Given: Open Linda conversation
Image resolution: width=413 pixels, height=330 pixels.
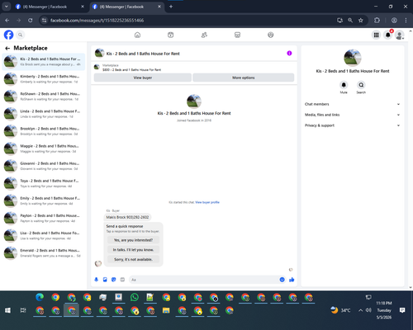Looking at the screenshot, I should point(44,114).
